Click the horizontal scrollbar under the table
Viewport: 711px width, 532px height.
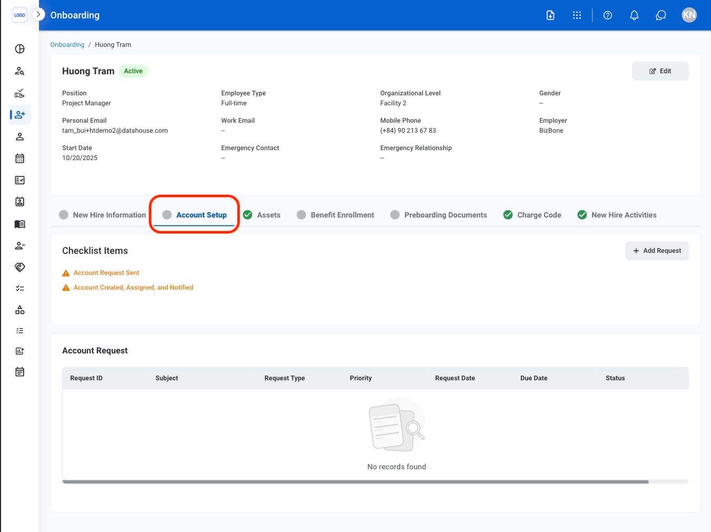click(x=355, y=481)
